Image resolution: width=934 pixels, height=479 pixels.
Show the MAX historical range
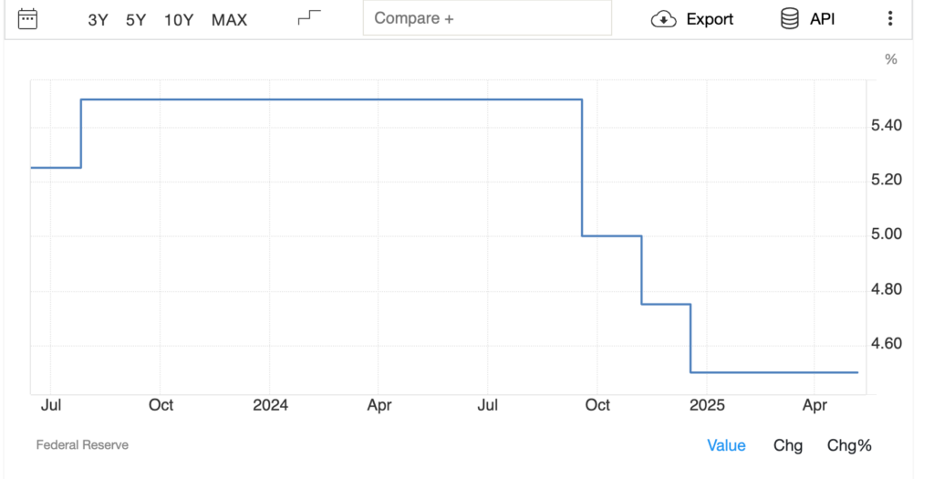(x=229, y=19)
